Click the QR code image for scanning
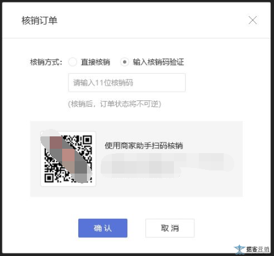Image resolution: width=274 pixels, height=256 pixels. pos(68,159)
